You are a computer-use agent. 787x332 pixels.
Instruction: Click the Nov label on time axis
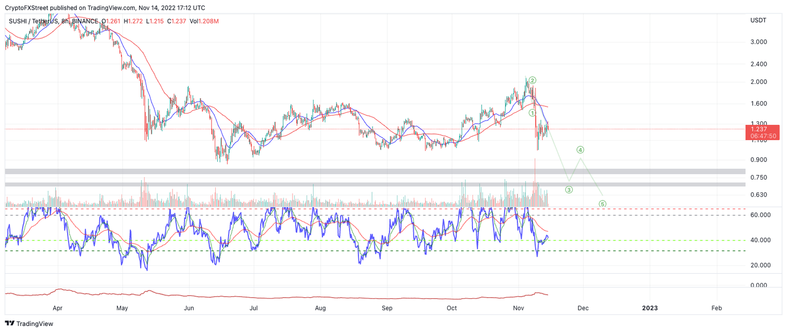[519, 308]
